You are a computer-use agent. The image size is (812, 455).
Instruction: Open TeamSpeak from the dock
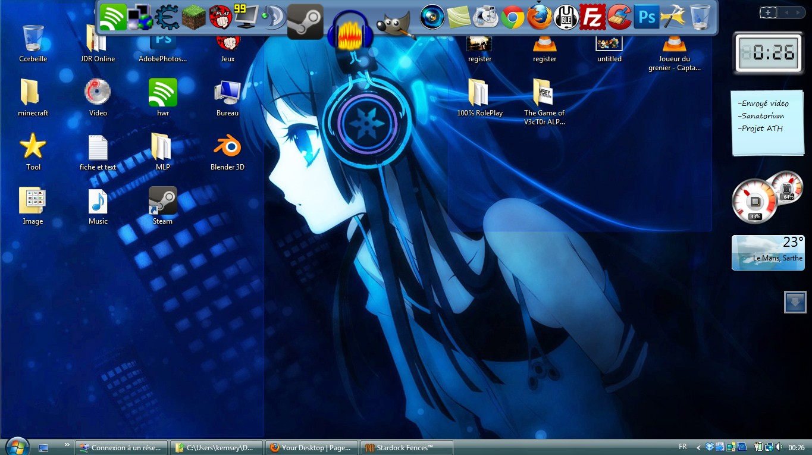pyautogui.click(x=273, y=18)
